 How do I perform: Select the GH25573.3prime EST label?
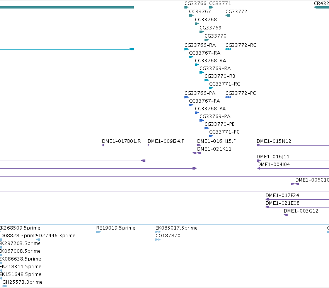[22, 282]
